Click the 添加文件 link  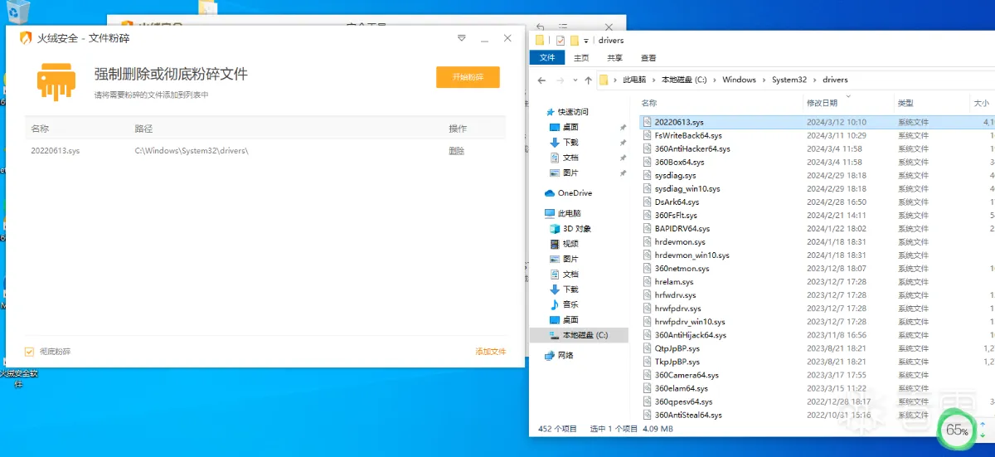pyautogui.click(x=490, y=352)
